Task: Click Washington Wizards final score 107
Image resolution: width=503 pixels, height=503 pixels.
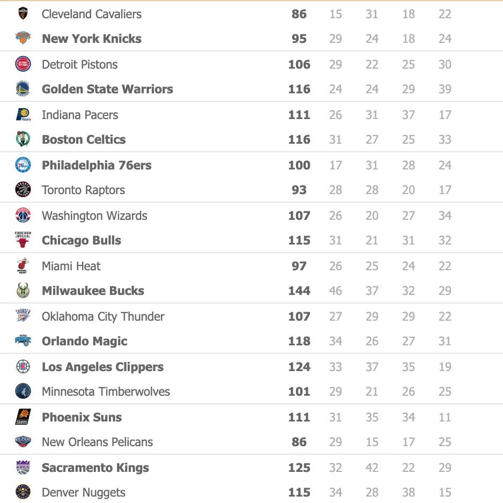Action: (299, 216)
